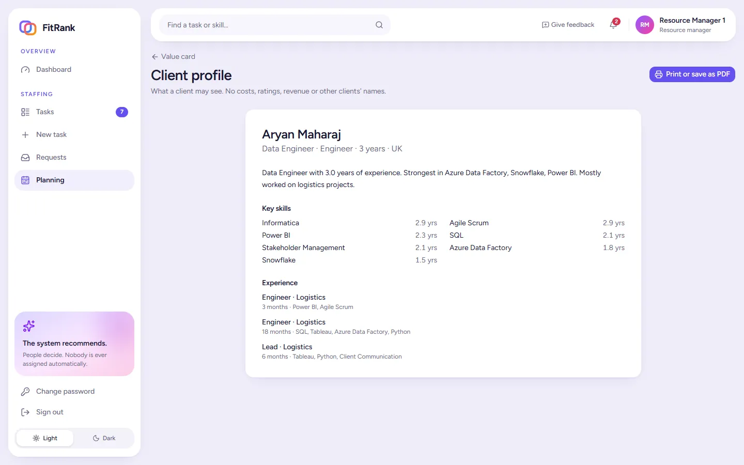Go back to Value card

[x=174, y=57]
